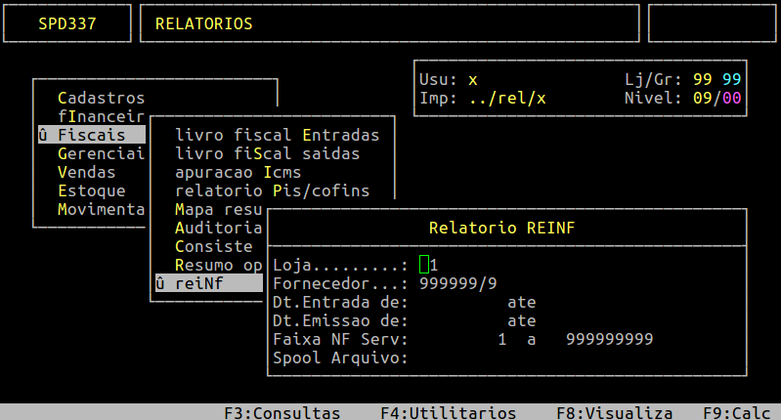781x420 pixels.
Task: Click the Fornecedor field value 999999/9
Action: (457, 283)
